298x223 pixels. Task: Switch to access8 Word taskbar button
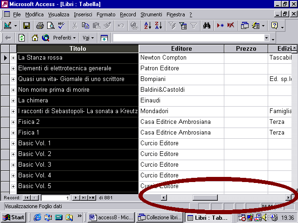(x=111, y=217)
